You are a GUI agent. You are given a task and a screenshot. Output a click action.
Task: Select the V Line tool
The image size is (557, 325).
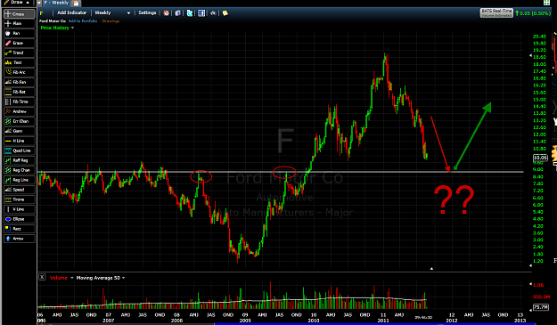click(20, 209)
